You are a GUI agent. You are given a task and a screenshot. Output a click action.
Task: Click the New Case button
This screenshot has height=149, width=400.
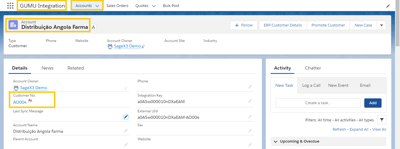tap(363, 25)
